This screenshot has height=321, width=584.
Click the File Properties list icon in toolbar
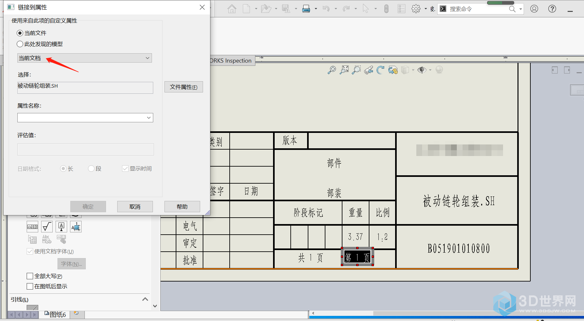click(402, 9)
